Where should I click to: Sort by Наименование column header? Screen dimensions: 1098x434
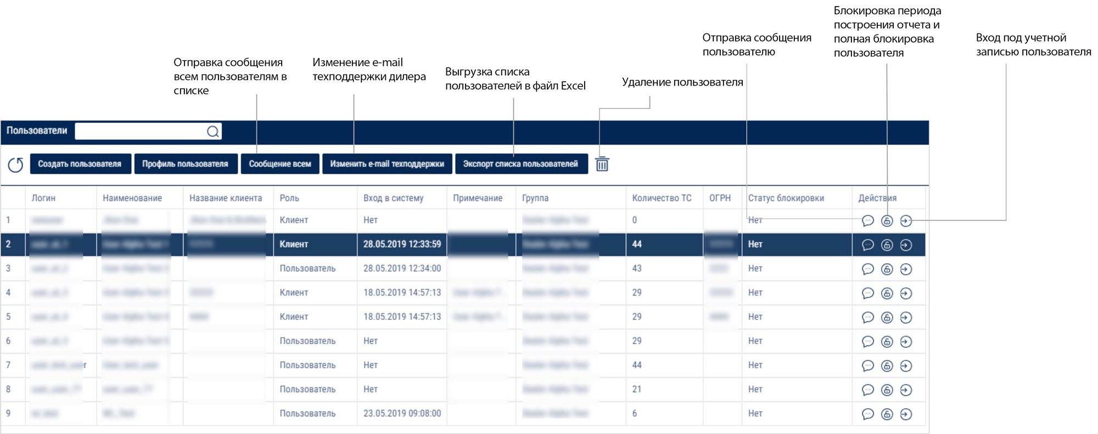click(x=132, y=198)
